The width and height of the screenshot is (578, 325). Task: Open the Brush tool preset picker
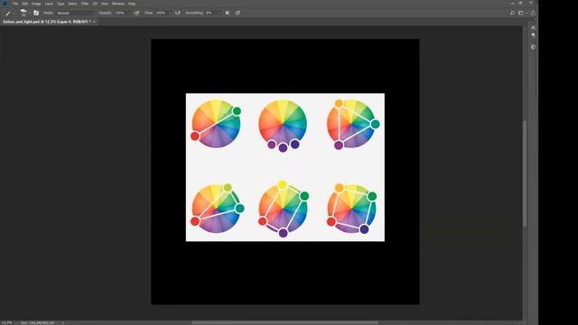(9, 13)
